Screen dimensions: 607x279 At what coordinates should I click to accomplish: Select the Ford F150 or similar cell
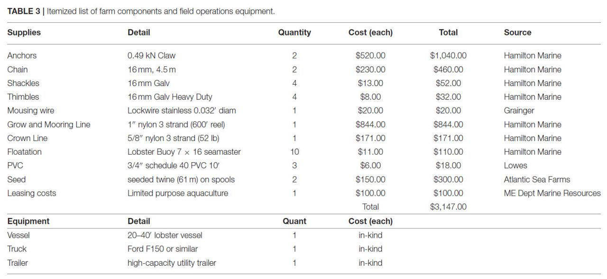point(163,249)
